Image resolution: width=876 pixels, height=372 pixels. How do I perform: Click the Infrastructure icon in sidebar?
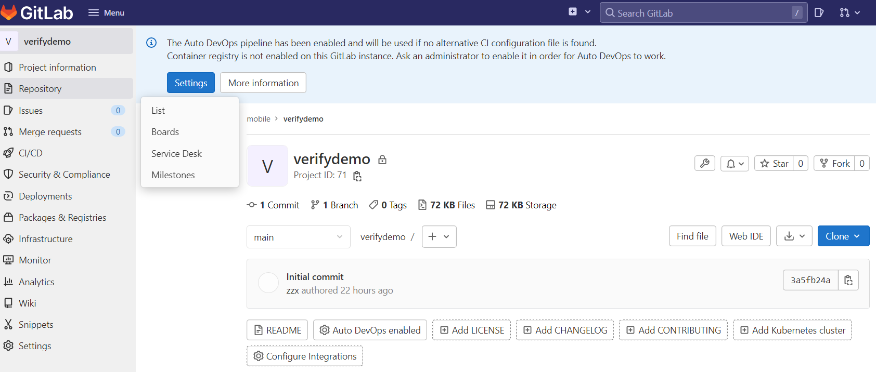pyautogui.click(x=8, y=238)
